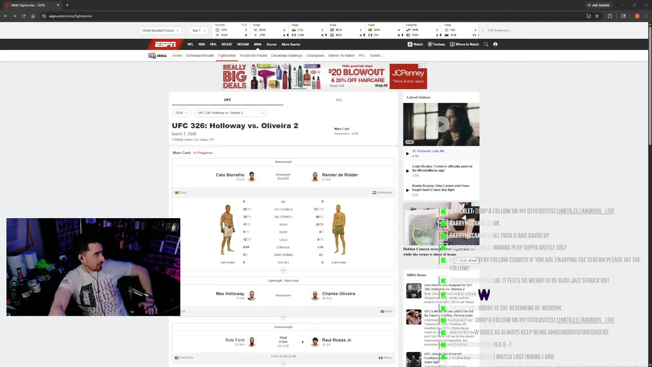This screenshot has width=652, height=367.
Task: Open the NBA menu item
Action: click(x=202, y=44)
